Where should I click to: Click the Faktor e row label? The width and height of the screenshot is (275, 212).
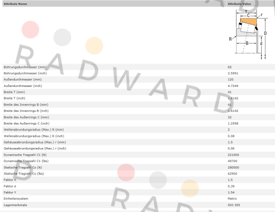pyautogui.click(x=10, y=186)
